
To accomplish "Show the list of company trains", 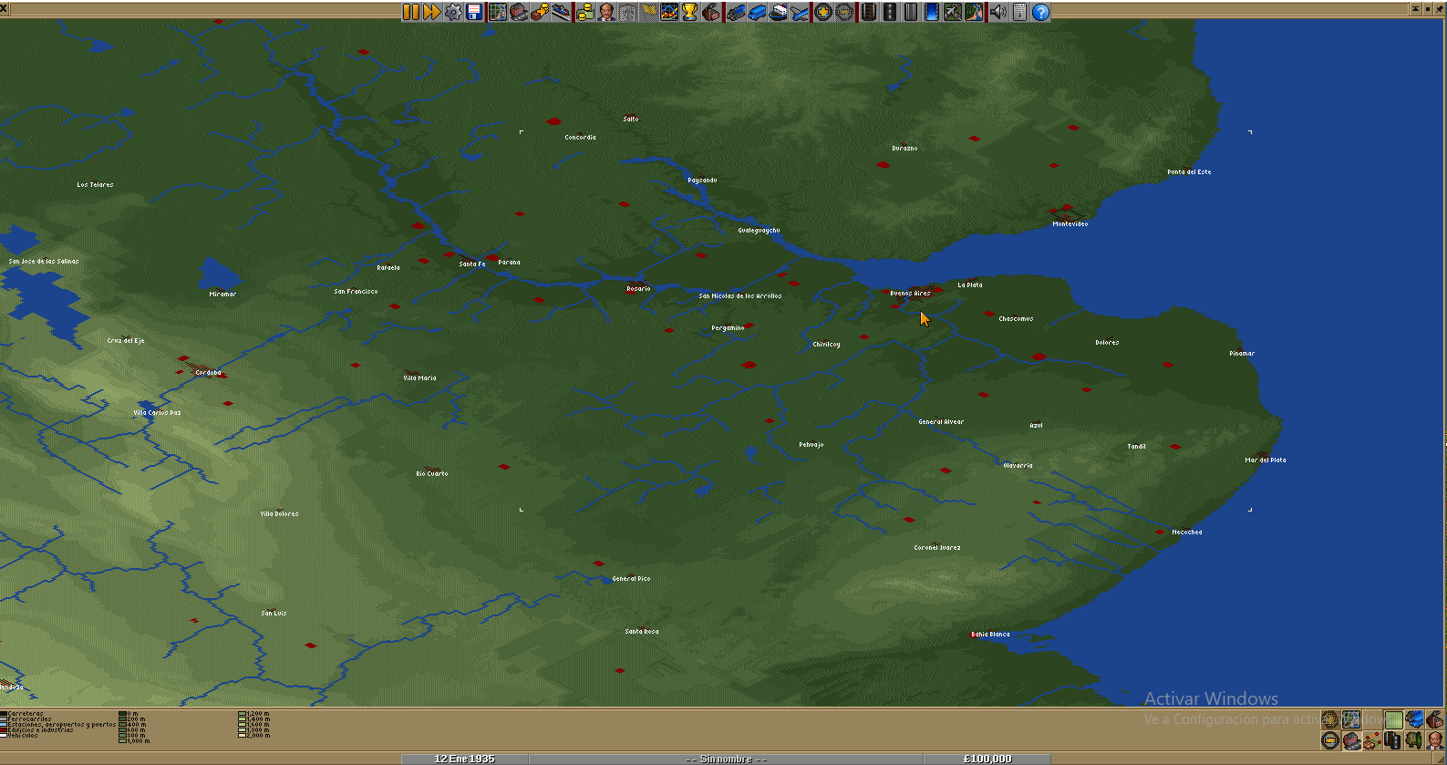I will point(736,12).
